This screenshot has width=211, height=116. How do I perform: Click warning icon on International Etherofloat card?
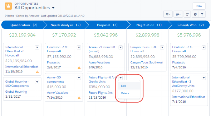point(37,72)
